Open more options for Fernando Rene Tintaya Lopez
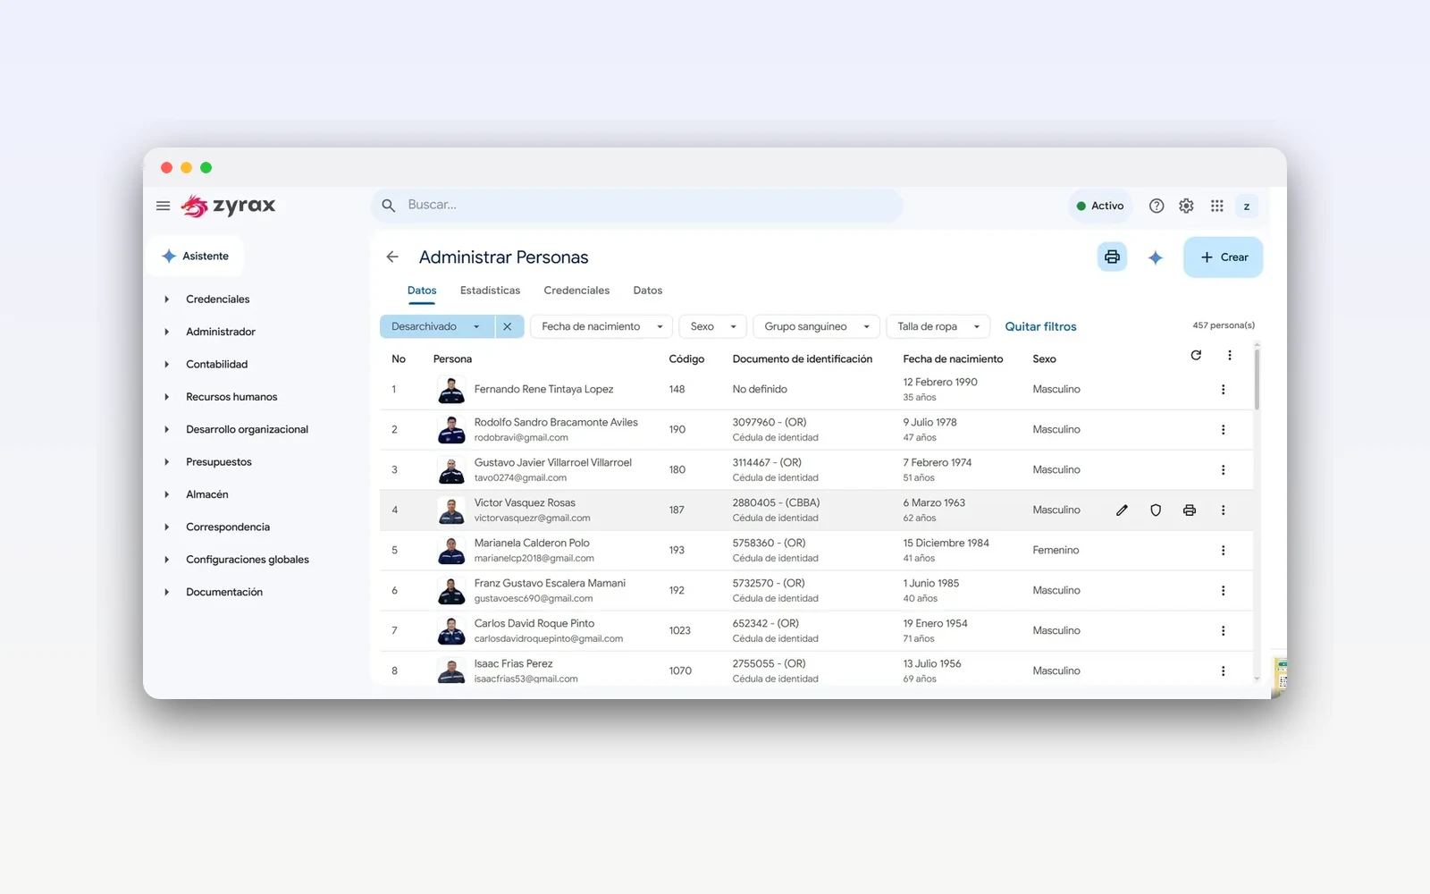 pyautogui.click(x=1224, y=390)
